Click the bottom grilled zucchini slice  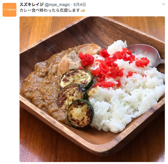click(81, 114)
